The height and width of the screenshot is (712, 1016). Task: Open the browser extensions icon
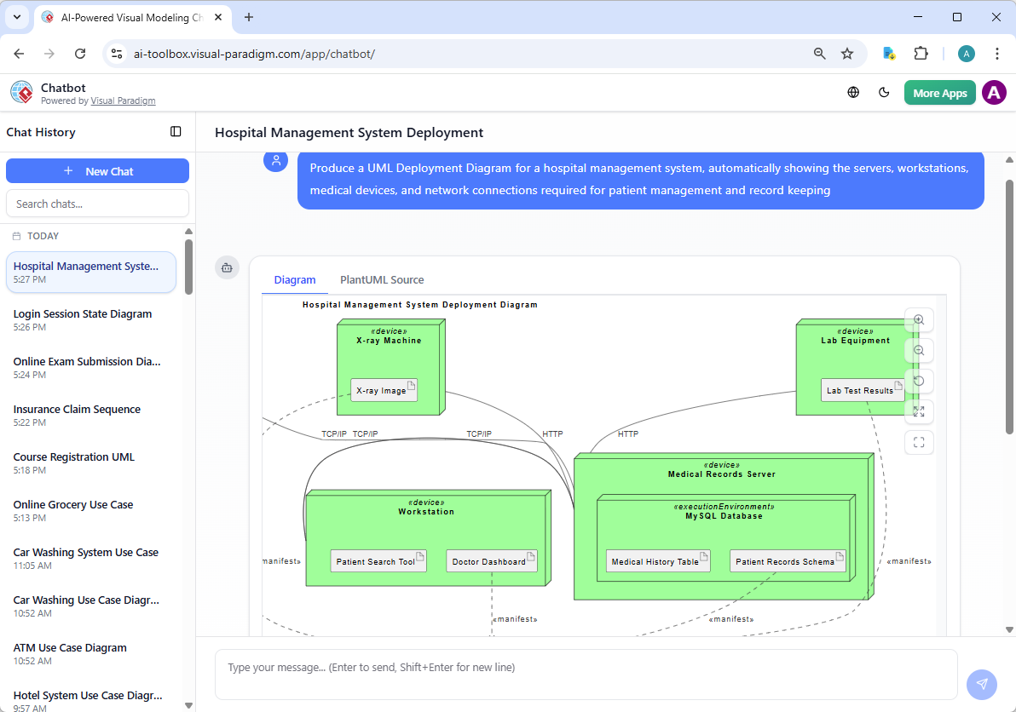921,53
